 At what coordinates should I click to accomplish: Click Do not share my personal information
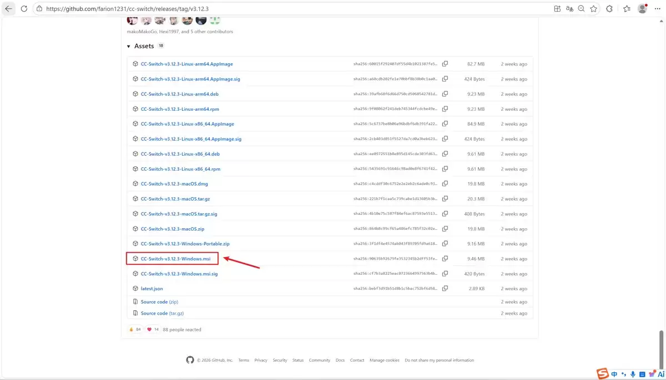pos(440,360)
